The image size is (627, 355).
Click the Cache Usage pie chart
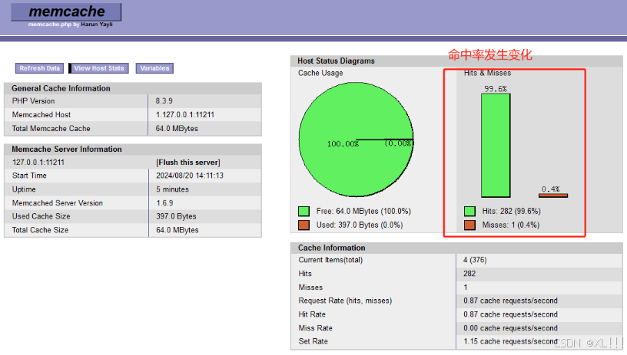(356, 140)
